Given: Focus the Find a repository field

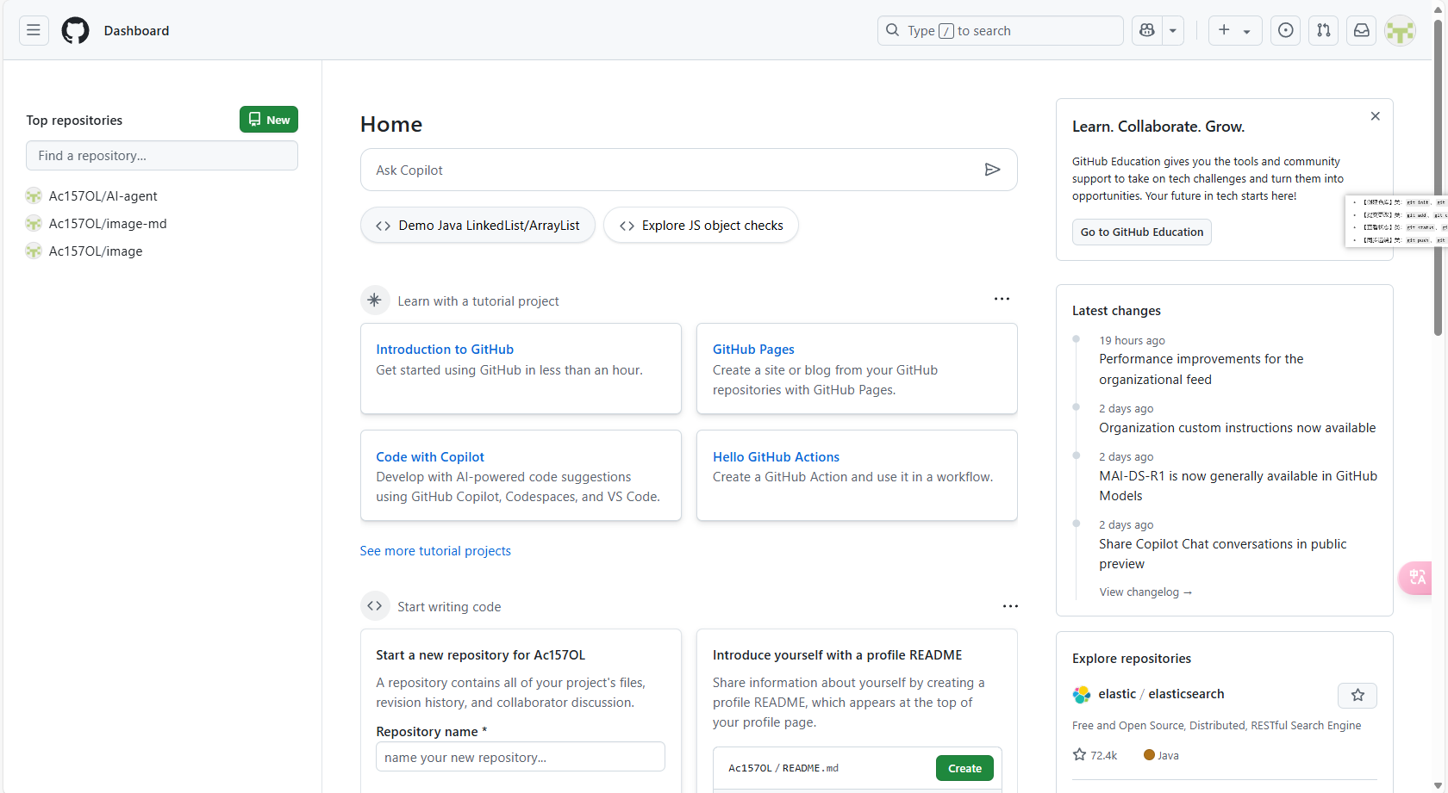Looking at the screenshot, I should (162, 156).
